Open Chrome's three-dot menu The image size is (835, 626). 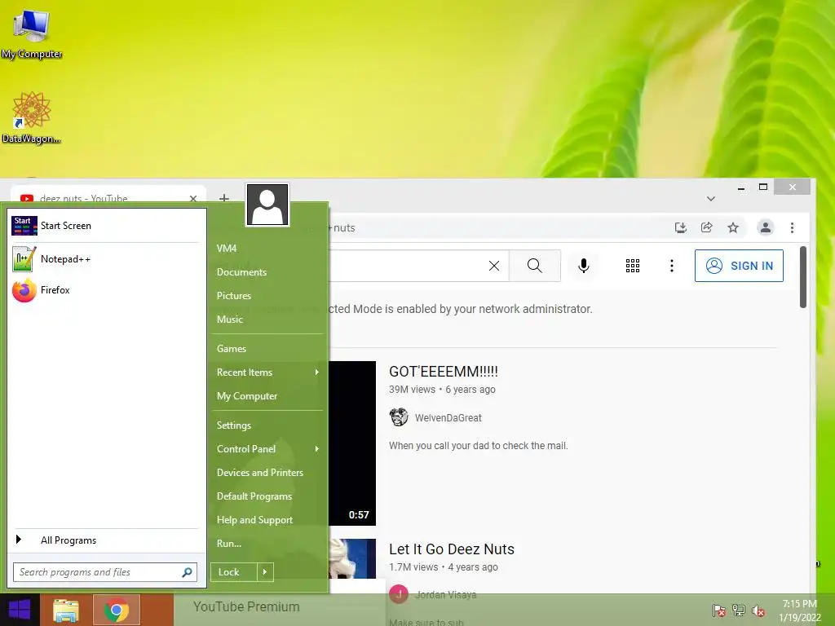pos(793,228)
